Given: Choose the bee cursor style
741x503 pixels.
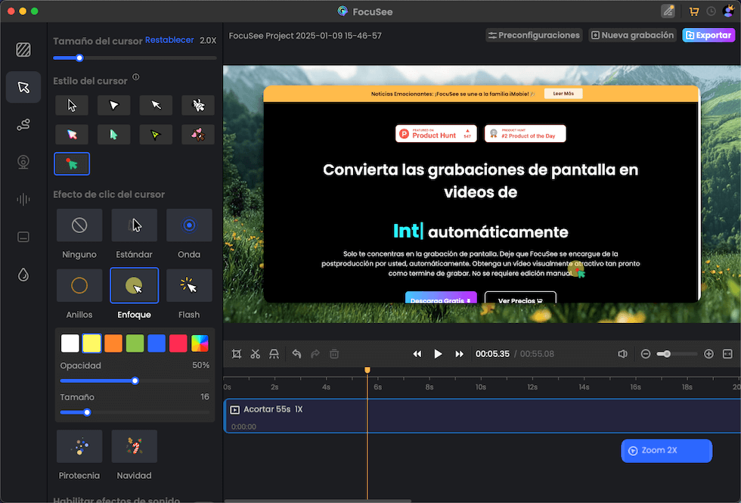Looking at the screenshot, I should click(x=198, y=105).
